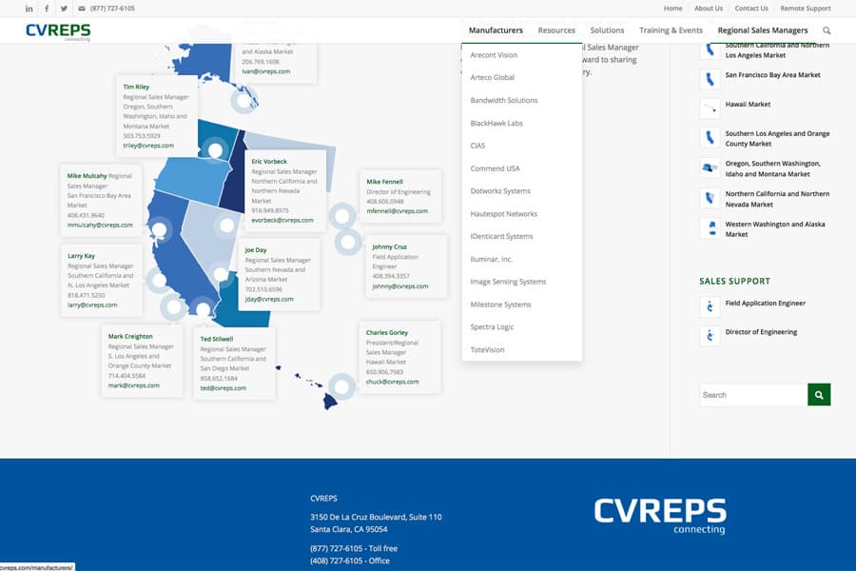856x571 pixels.
Task: Click the Oregon, Southern Washington market icon
Action: pyautogui.click(x=710, y=167)
